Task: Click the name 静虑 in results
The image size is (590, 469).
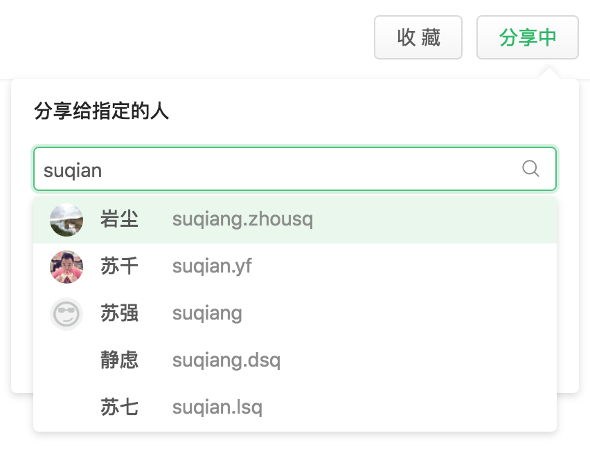Action: pos(120,360)
